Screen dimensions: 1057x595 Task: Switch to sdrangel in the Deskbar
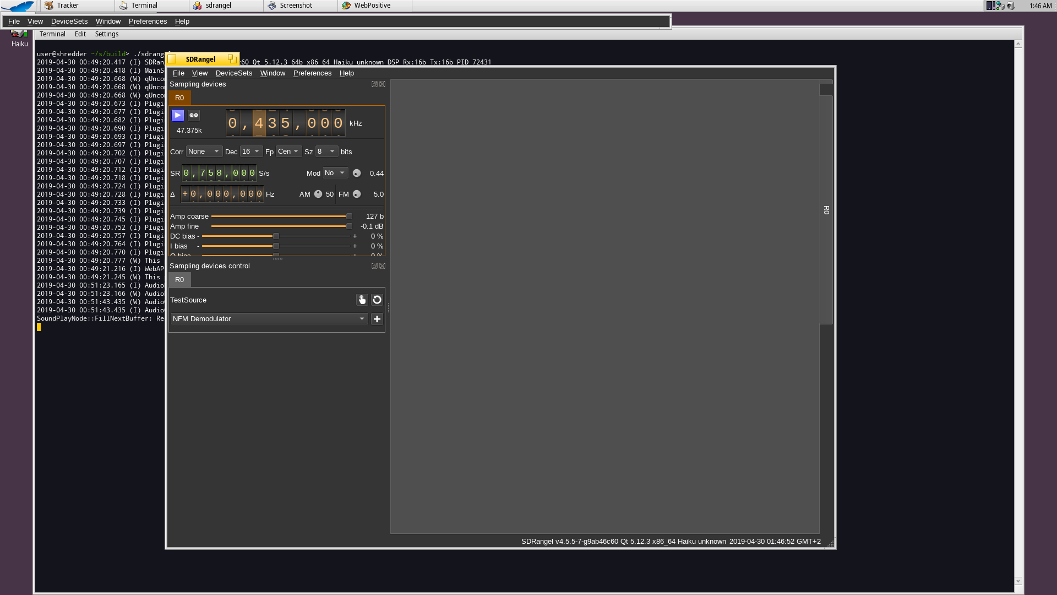click(226, 6)
